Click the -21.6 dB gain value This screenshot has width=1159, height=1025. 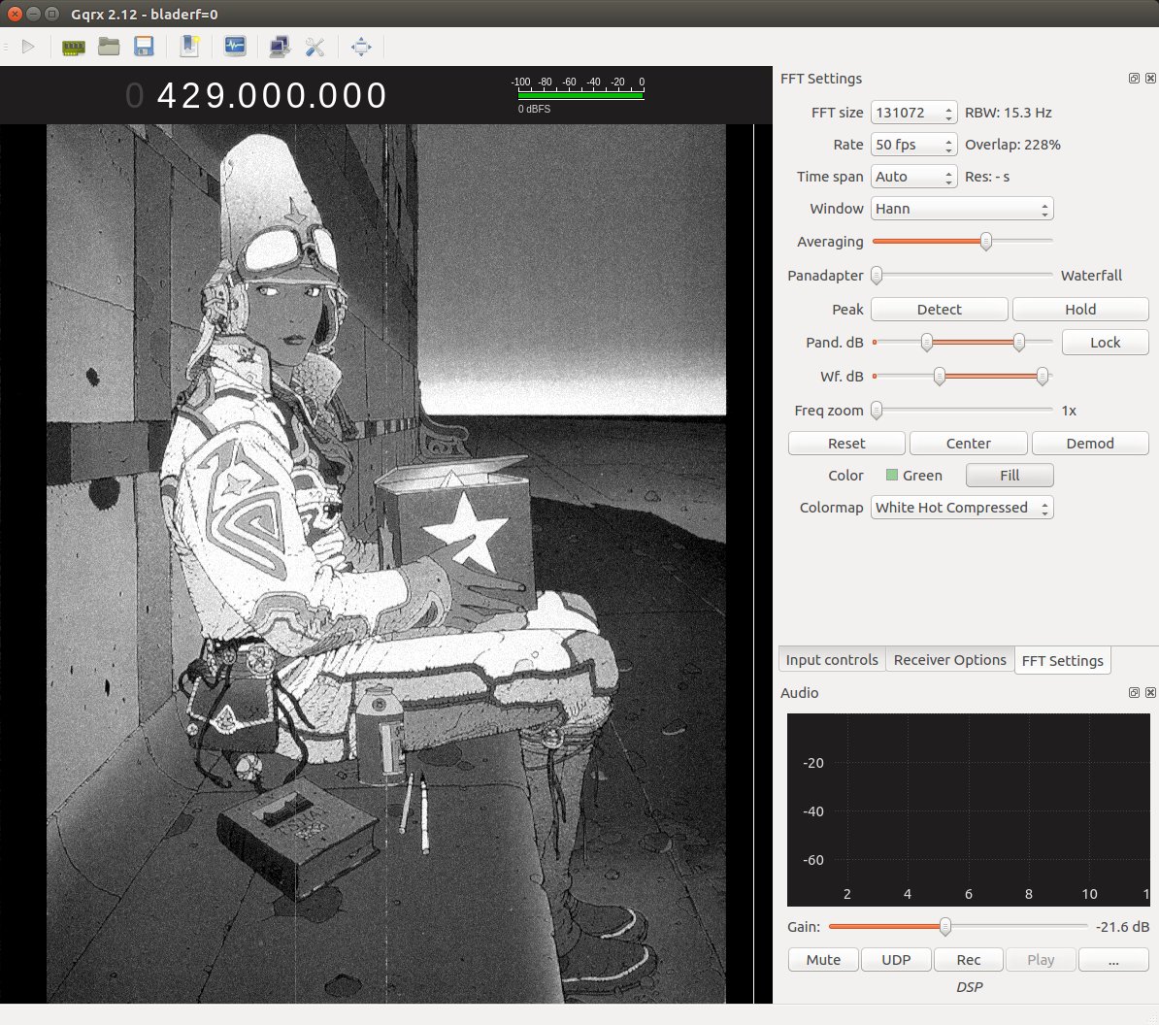click(x=1122, y=926)
